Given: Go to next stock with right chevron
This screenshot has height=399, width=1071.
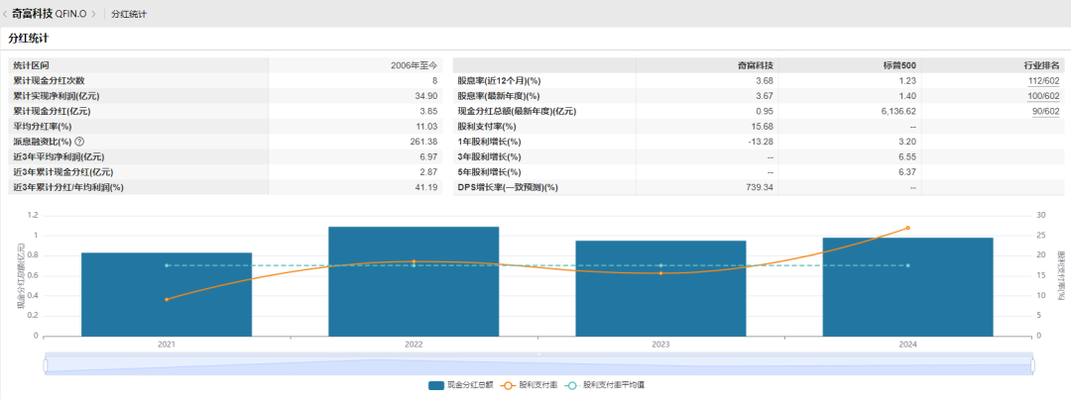Looking at the screenshot, I should tap(93, 14).
